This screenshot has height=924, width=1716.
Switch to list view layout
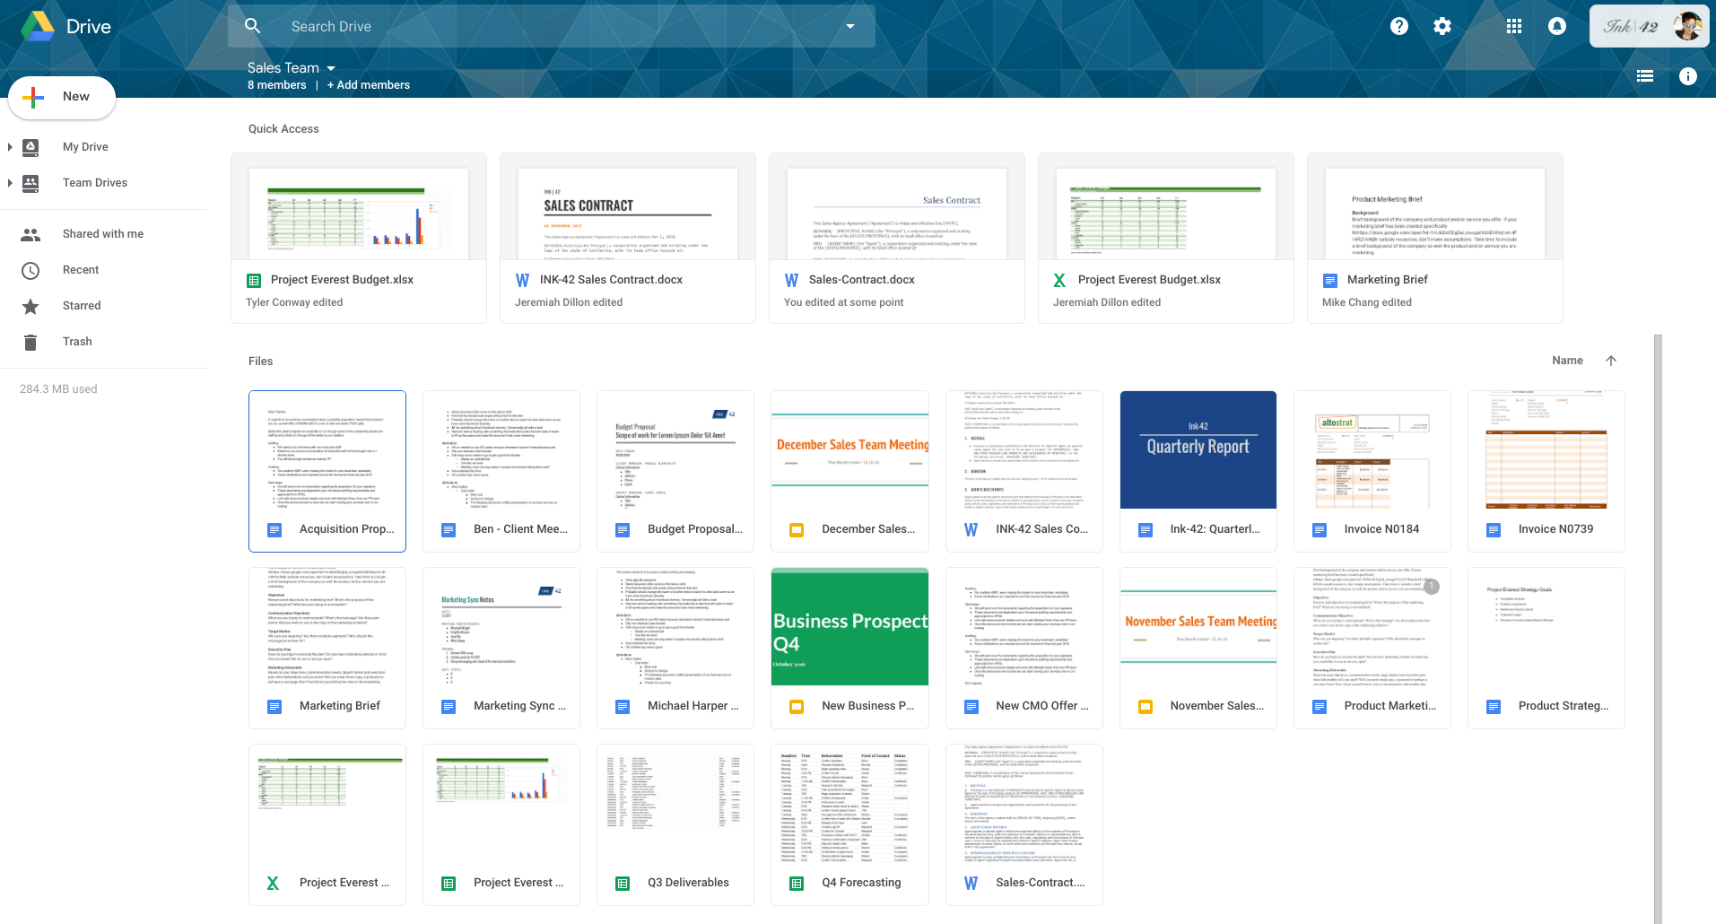tap(1645, 75)
